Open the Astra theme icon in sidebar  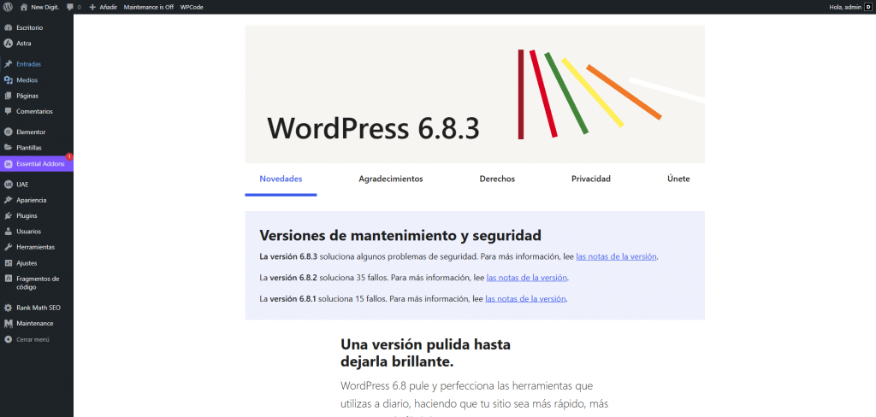pos(8,43)
